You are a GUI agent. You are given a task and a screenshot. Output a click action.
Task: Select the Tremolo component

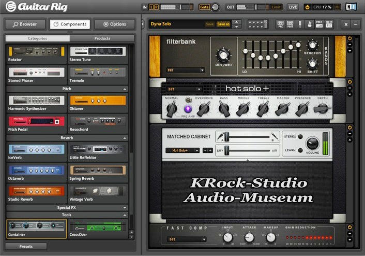pos(98,75)
